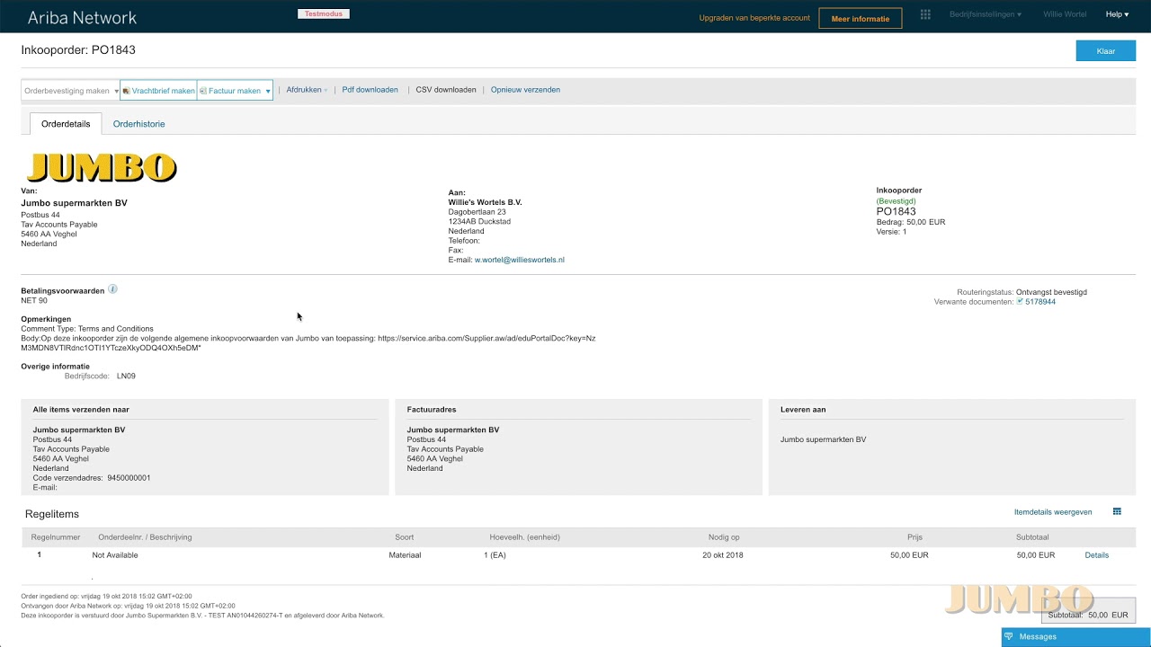Click the 1 (EA) quantity cell
The image size is (1151, 647).
pyautogui.click(x=495, y=555)
